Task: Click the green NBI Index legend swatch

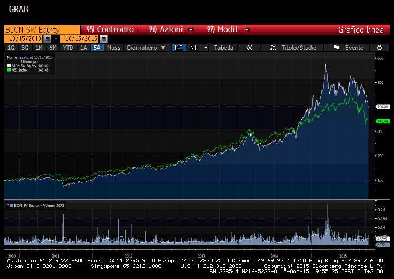Action: [x=9, y=70]
